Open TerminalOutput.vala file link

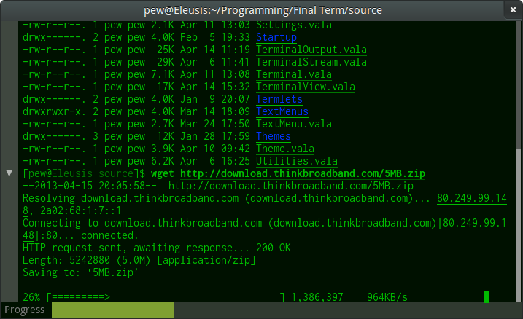(x=311, y=50)
